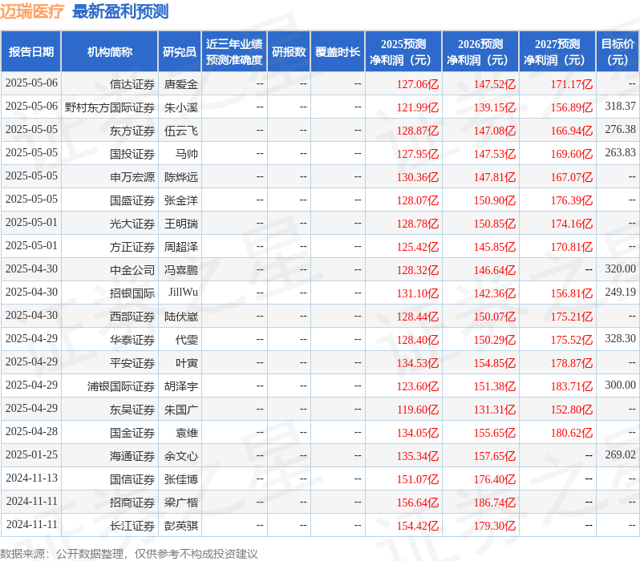The image size is (640, 561).
Task: Click the target price 320.00
Action: tap(621, 268)
